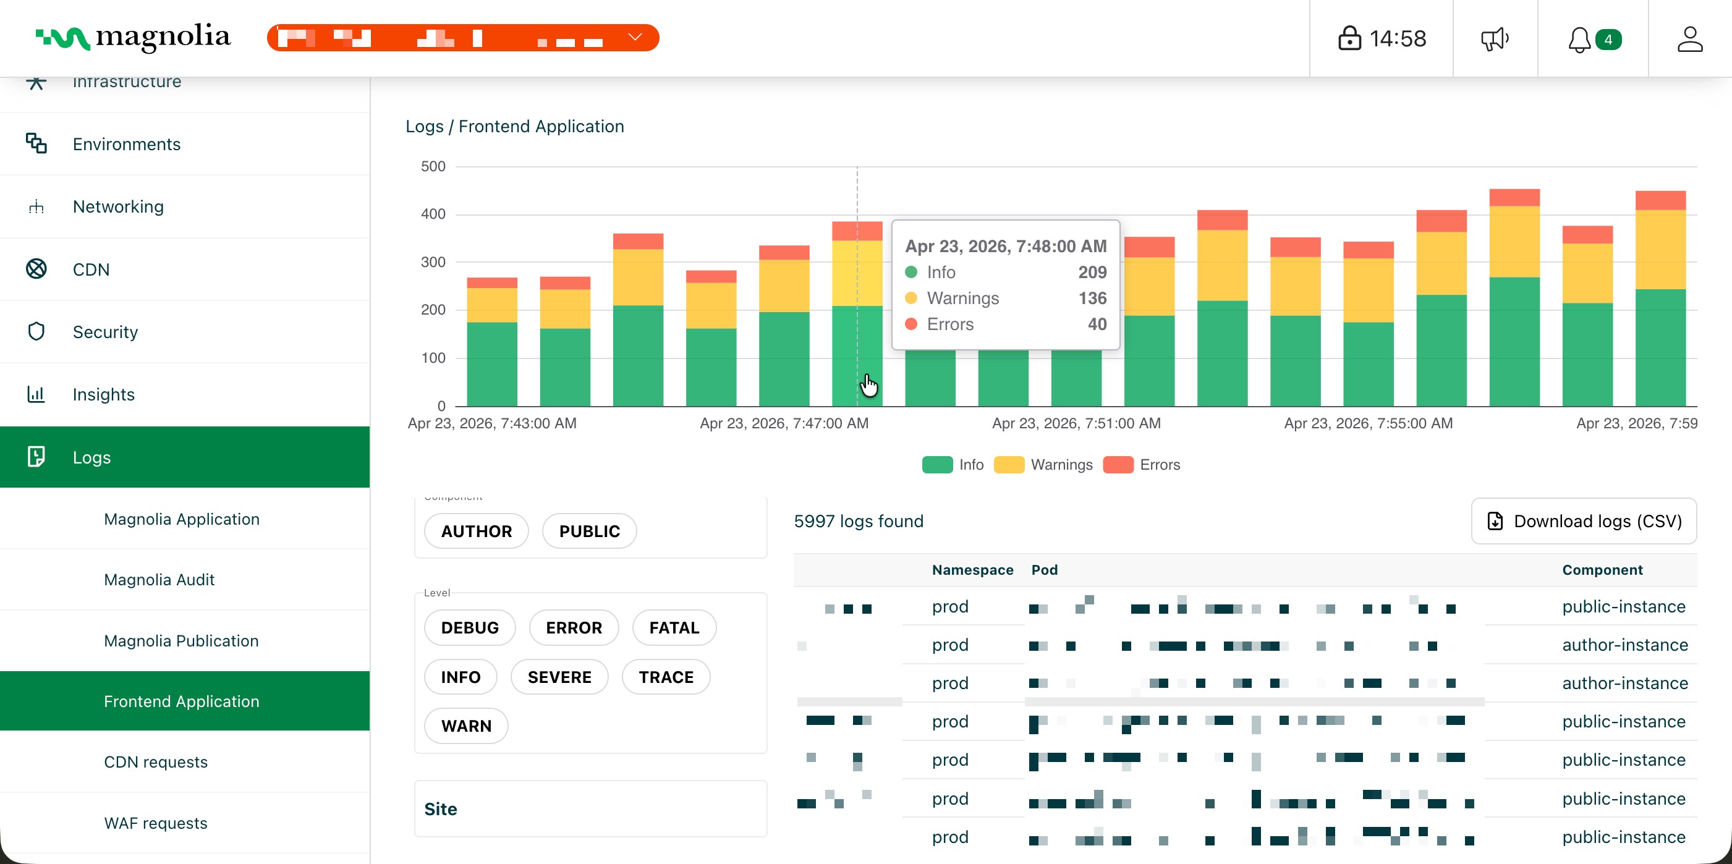Click Download logs (CSV) button
The height and width of the screenshot is (864, 1732).
[x=1584, y=521]
